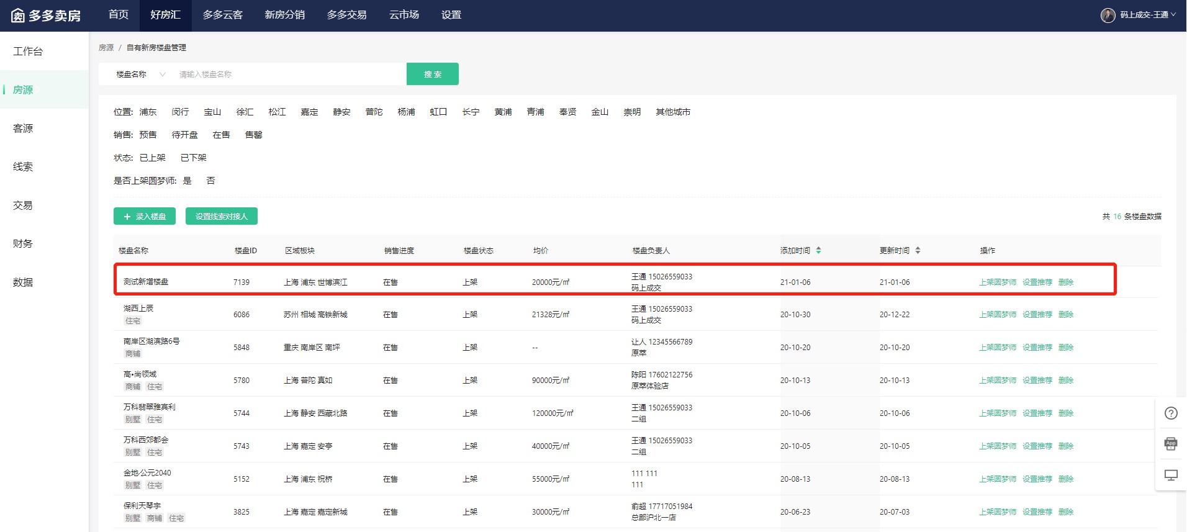Open 湖西上辰 property name
The width and height of the screenshot is (1187, 532).
point(138,308)
